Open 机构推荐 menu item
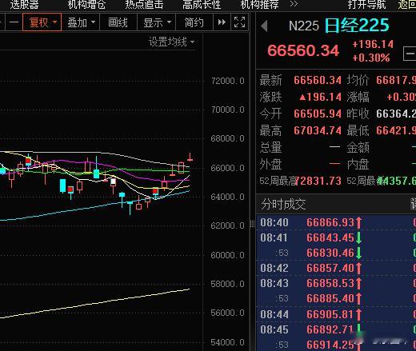 [259, 4]
